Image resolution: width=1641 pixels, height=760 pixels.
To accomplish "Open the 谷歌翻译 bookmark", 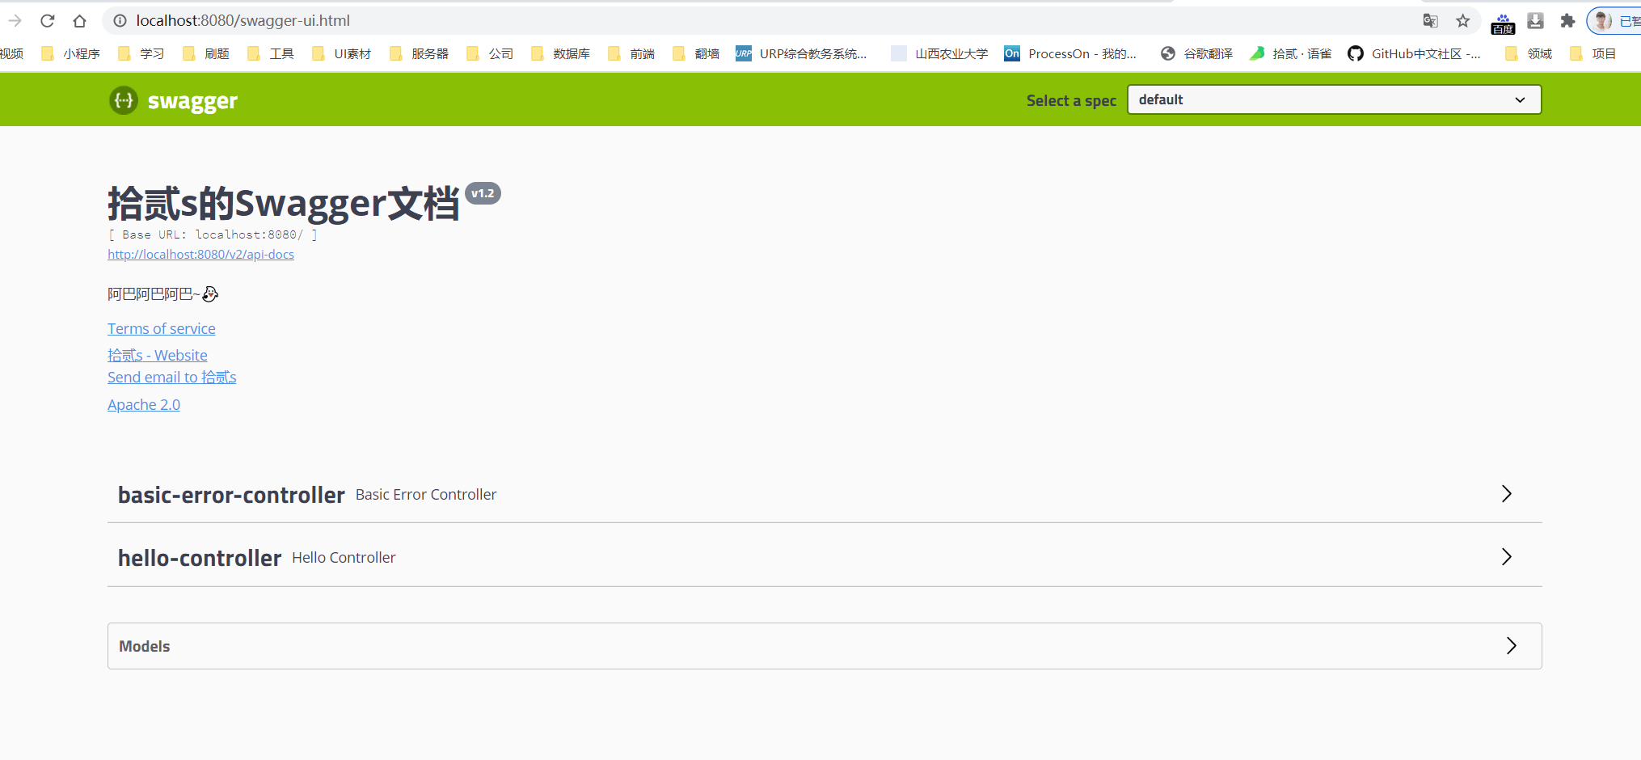I will coord(1197,53).
